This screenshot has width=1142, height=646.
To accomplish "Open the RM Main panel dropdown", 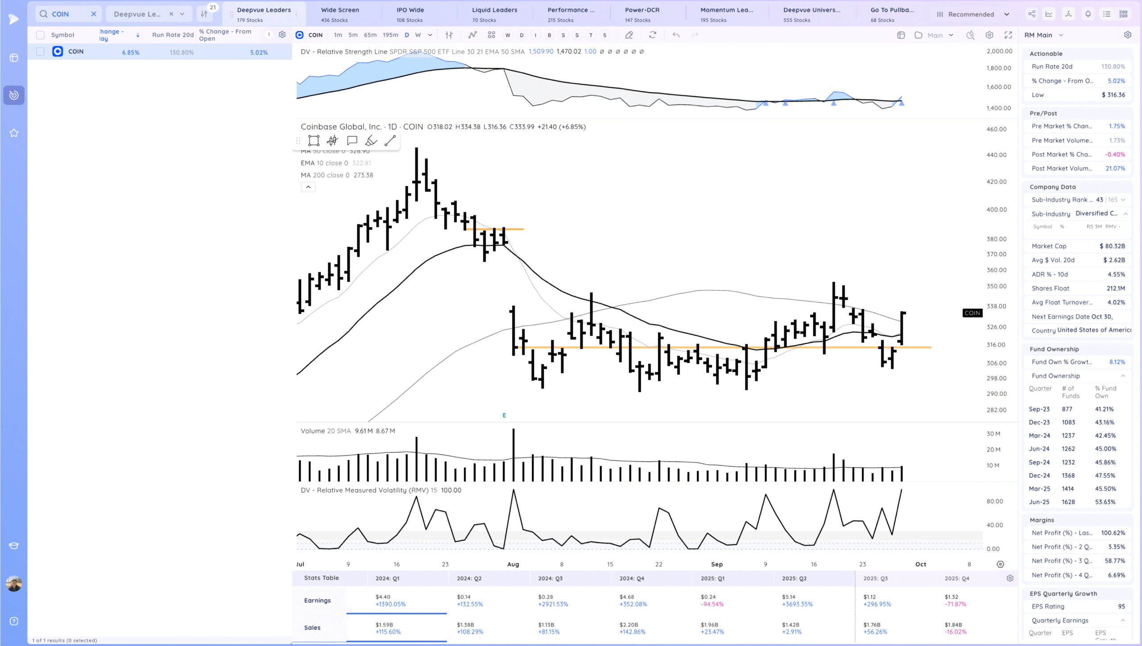I will (1044, 35).
